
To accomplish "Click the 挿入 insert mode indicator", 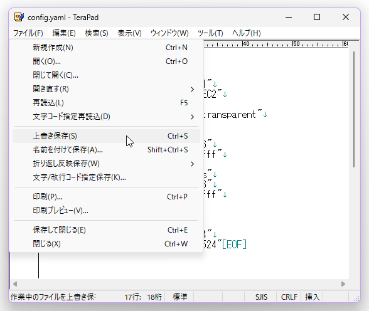I will tap(313, 297).
